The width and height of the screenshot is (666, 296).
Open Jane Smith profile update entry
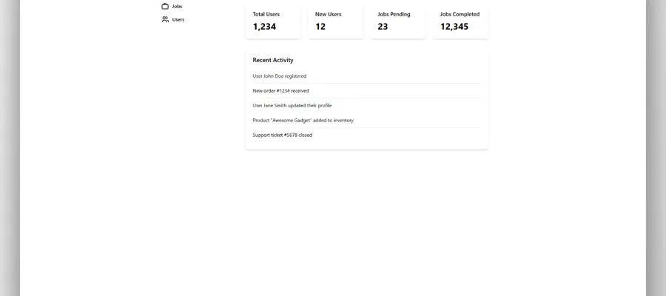(292, 106)
